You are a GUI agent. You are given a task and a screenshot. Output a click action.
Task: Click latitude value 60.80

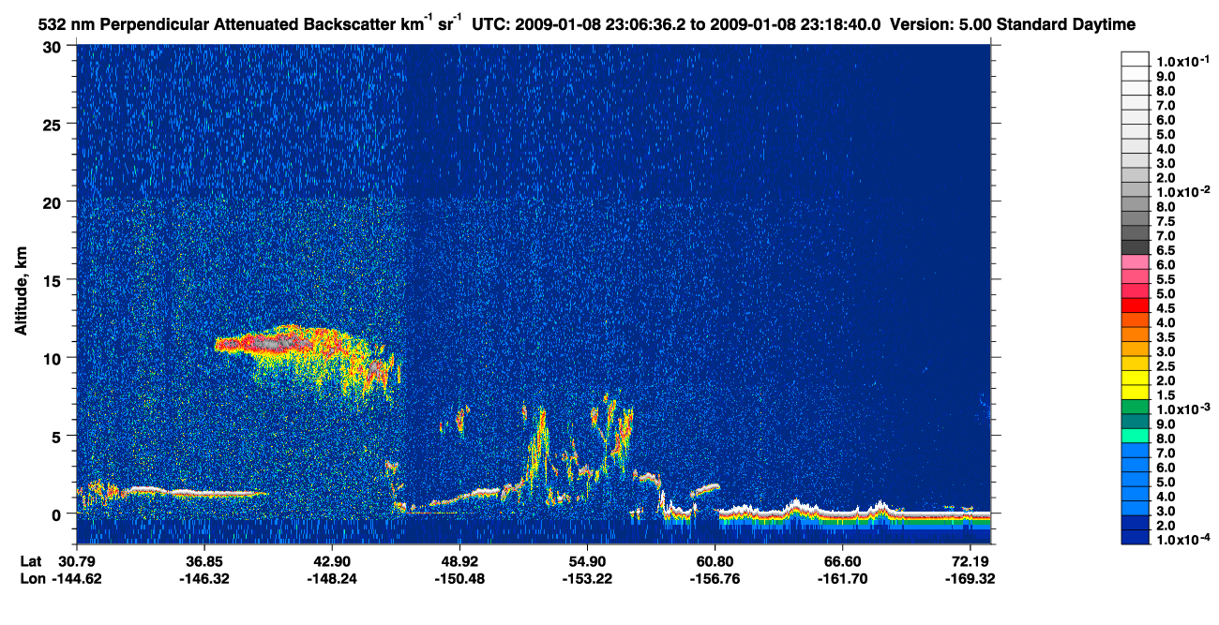point(715,561)
